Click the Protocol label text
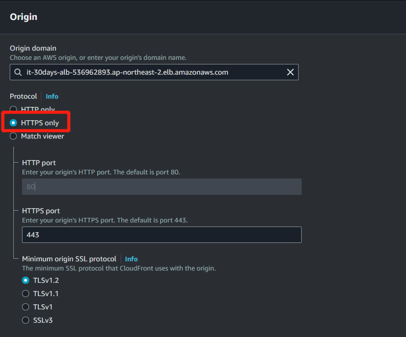 [24, 96]
